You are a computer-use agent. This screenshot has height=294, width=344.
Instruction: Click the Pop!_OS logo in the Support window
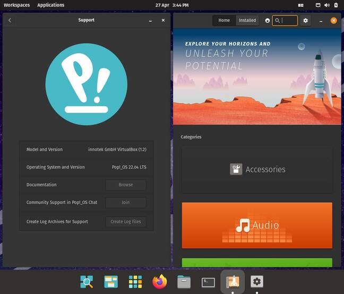tap(87, 85)
